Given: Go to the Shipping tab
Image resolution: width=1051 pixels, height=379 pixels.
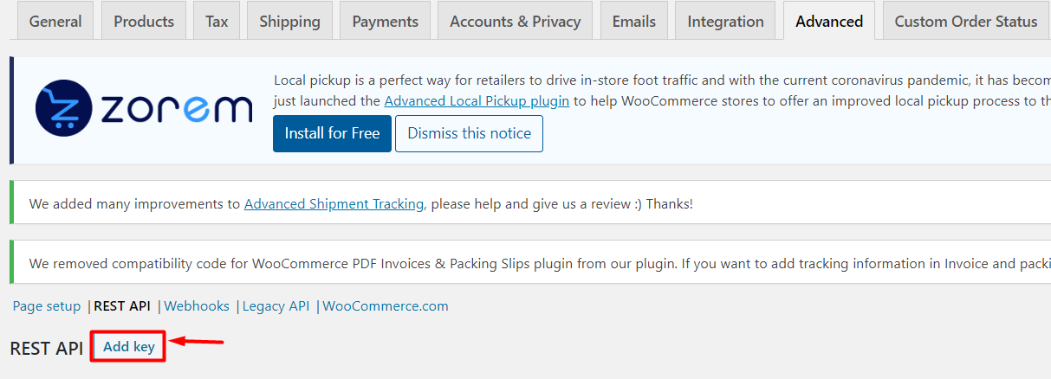Looking at the screenshot, I should coord(289,21).
